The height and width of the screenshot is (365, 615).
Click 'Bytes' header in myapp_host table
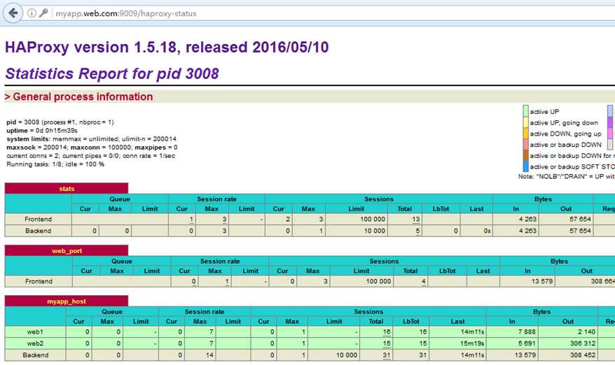tap(541, 312)
